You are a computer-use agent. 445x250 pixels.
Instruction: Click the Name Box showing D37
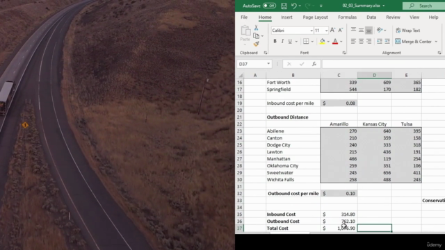[252, 64]
